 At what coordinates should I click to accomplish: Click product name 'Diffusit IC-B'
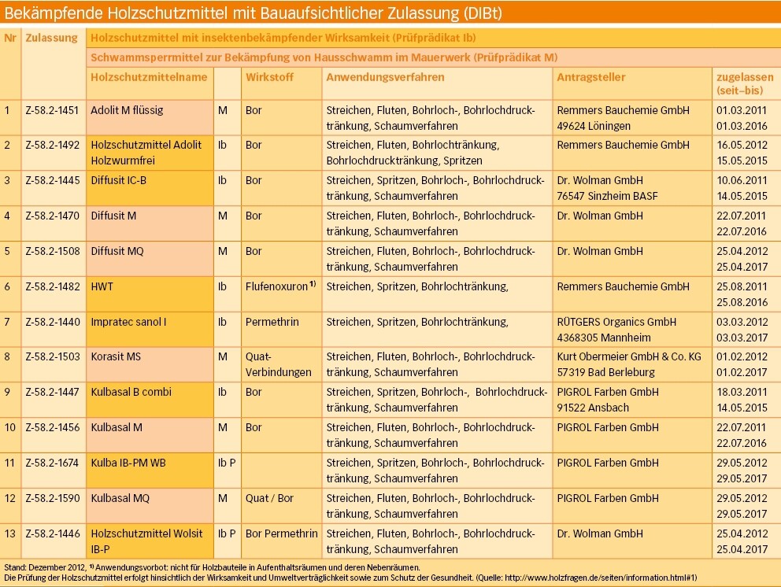(x=119, y=181)
